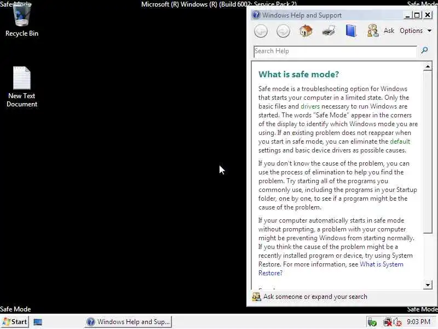
Task: Click the Search Help input field
Action: 335,52
